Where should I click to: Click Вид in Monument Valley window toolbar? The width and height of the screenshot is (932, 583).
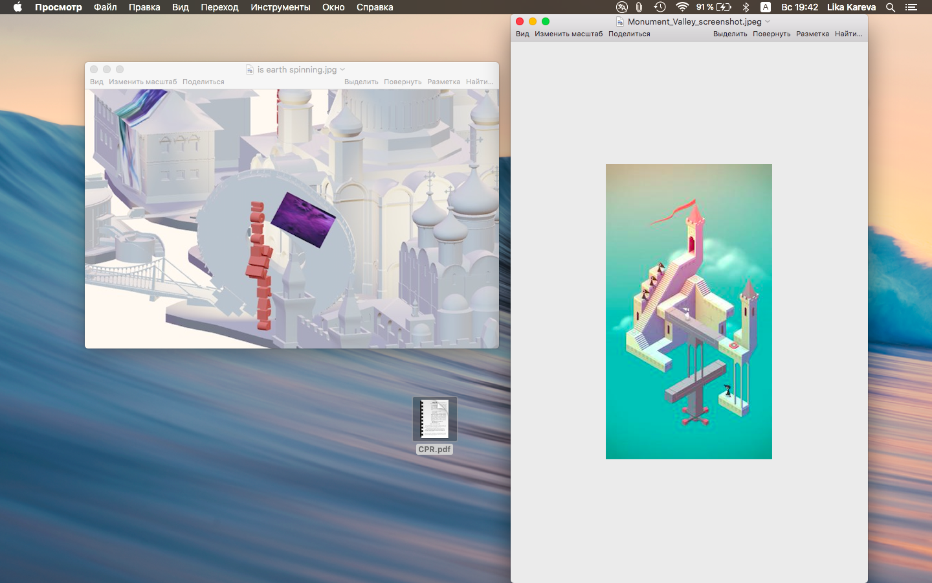coord(522,34)
